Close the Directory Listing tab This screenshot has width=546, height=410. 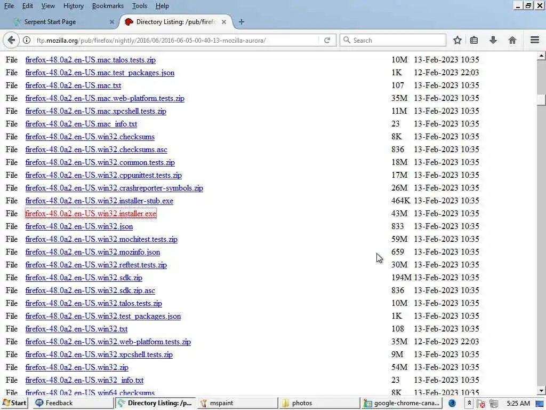tap(224, 22)
